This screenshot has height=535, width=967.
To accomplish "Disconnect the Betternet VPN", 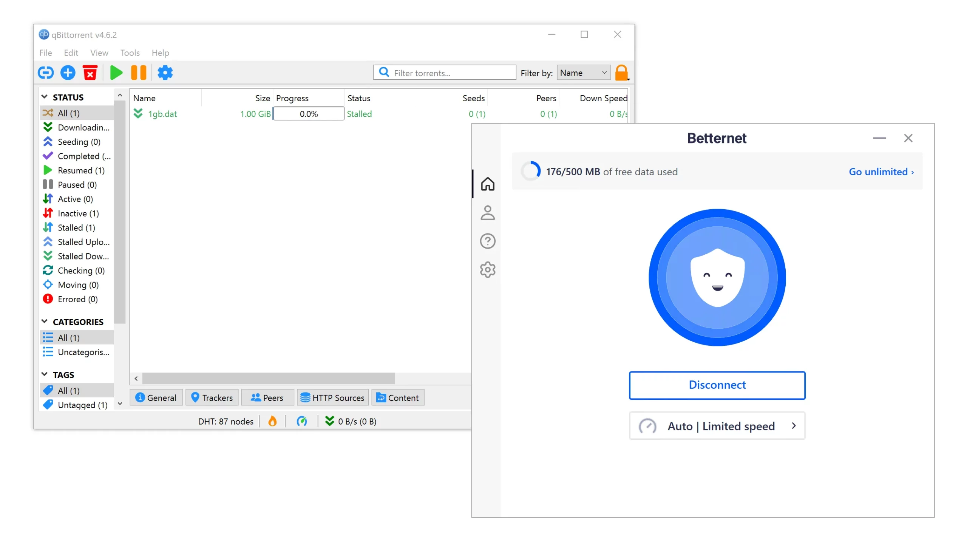I will [717, 385].
